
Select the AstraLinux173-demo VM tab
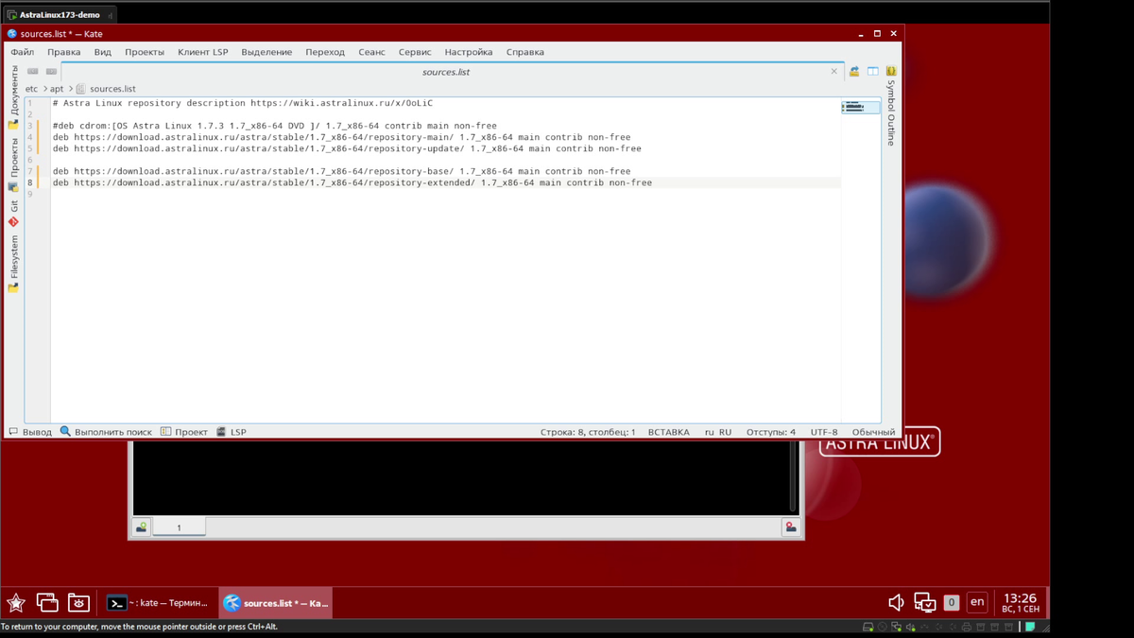59,15
